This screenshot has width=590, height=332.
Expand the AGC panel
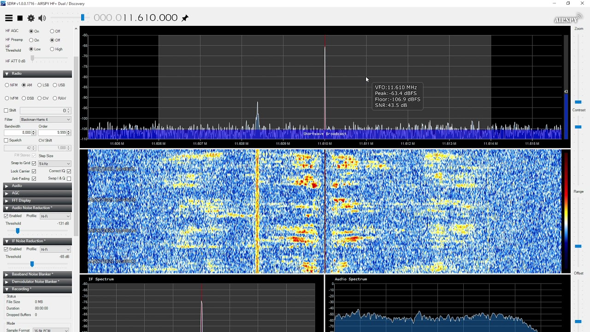click(37, 193)
